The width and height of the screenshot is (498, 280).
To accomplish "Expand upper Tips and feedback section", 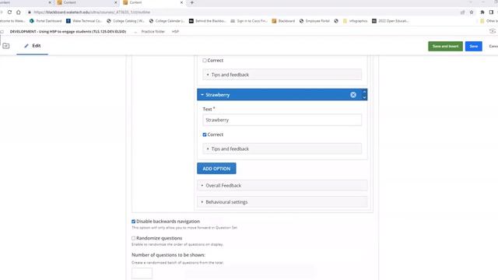I will pyautogui.click(x=282, y=75).
